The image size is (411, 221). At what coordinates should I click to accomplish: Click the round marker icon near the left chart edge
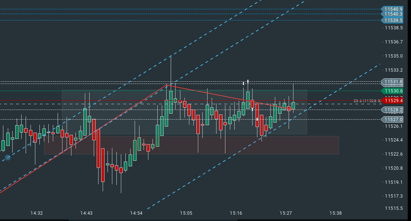pyautogui.click(x=8, y=157)
